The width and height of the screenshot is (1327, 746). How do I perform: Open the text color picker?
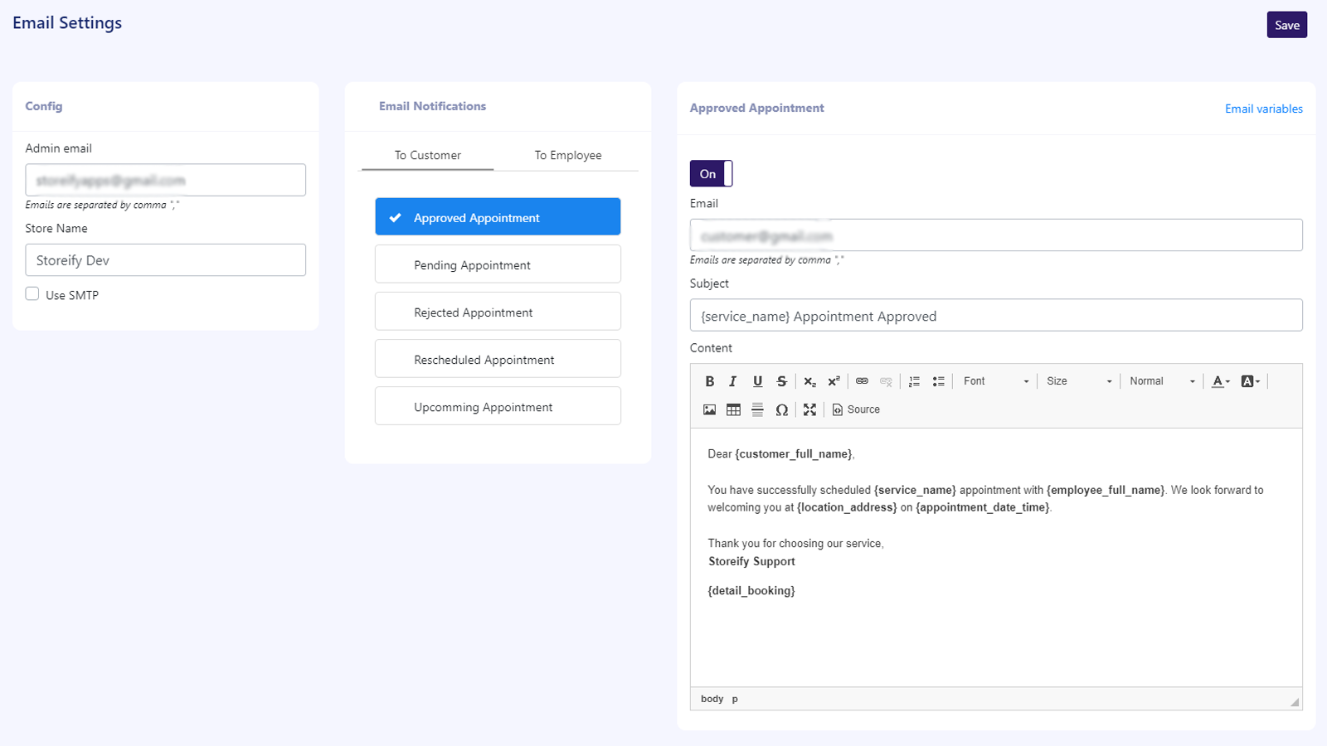(x=1220, y=381)
